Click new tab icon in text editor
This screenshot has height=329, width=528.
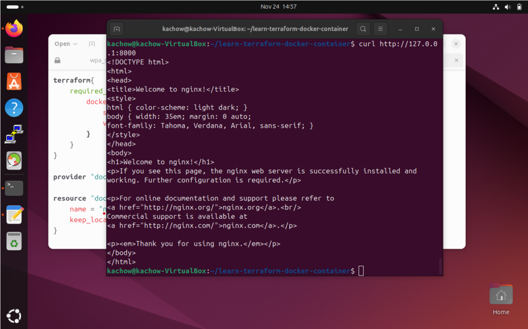pos(92,44)
